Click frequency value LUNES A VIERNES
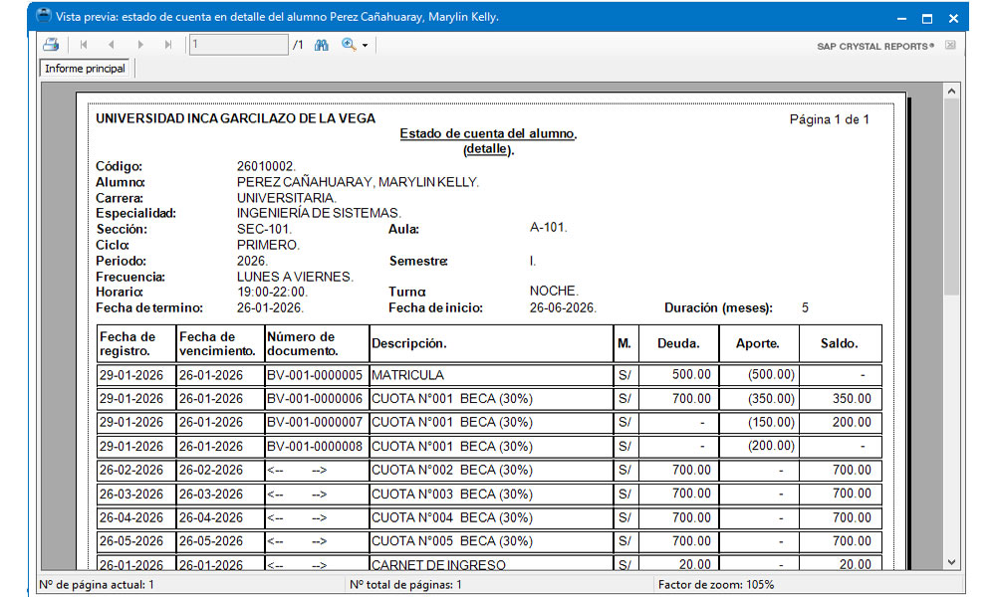 point(296,277)
